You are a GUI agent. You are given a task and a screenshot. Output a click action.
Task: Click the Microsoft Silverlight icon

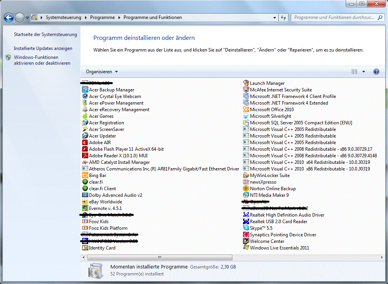[x=246, y=116]
